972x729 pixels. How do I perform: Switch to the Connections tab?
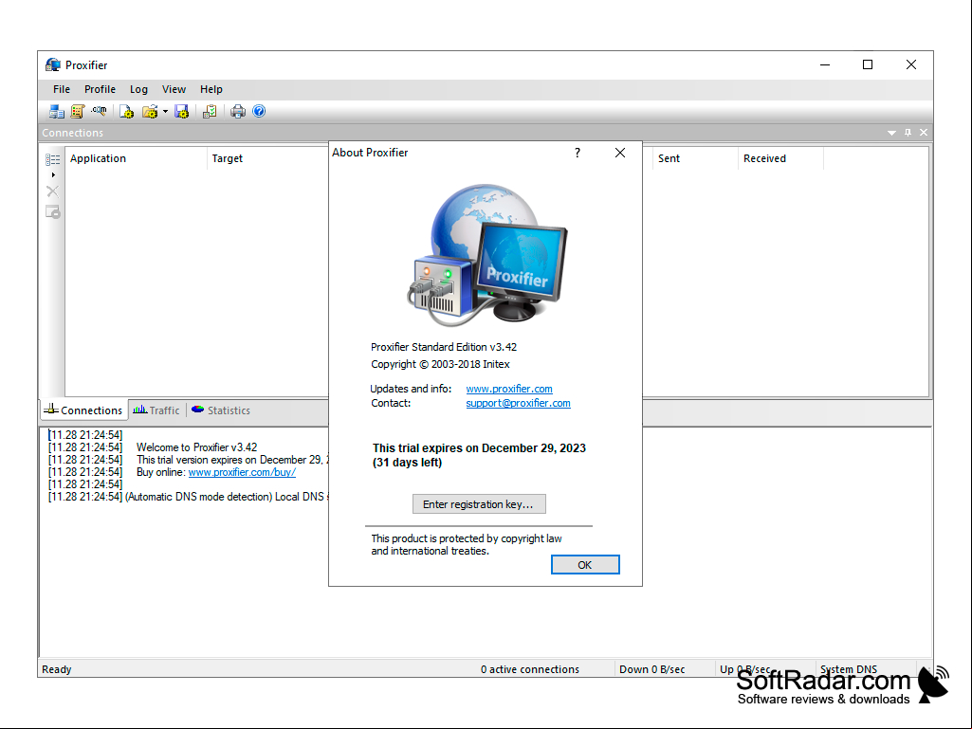(x=84, y=410)
